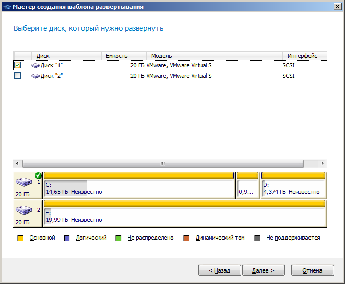
Task: Click the horizontal scrollbar thumb
Action: click(163, 163)
